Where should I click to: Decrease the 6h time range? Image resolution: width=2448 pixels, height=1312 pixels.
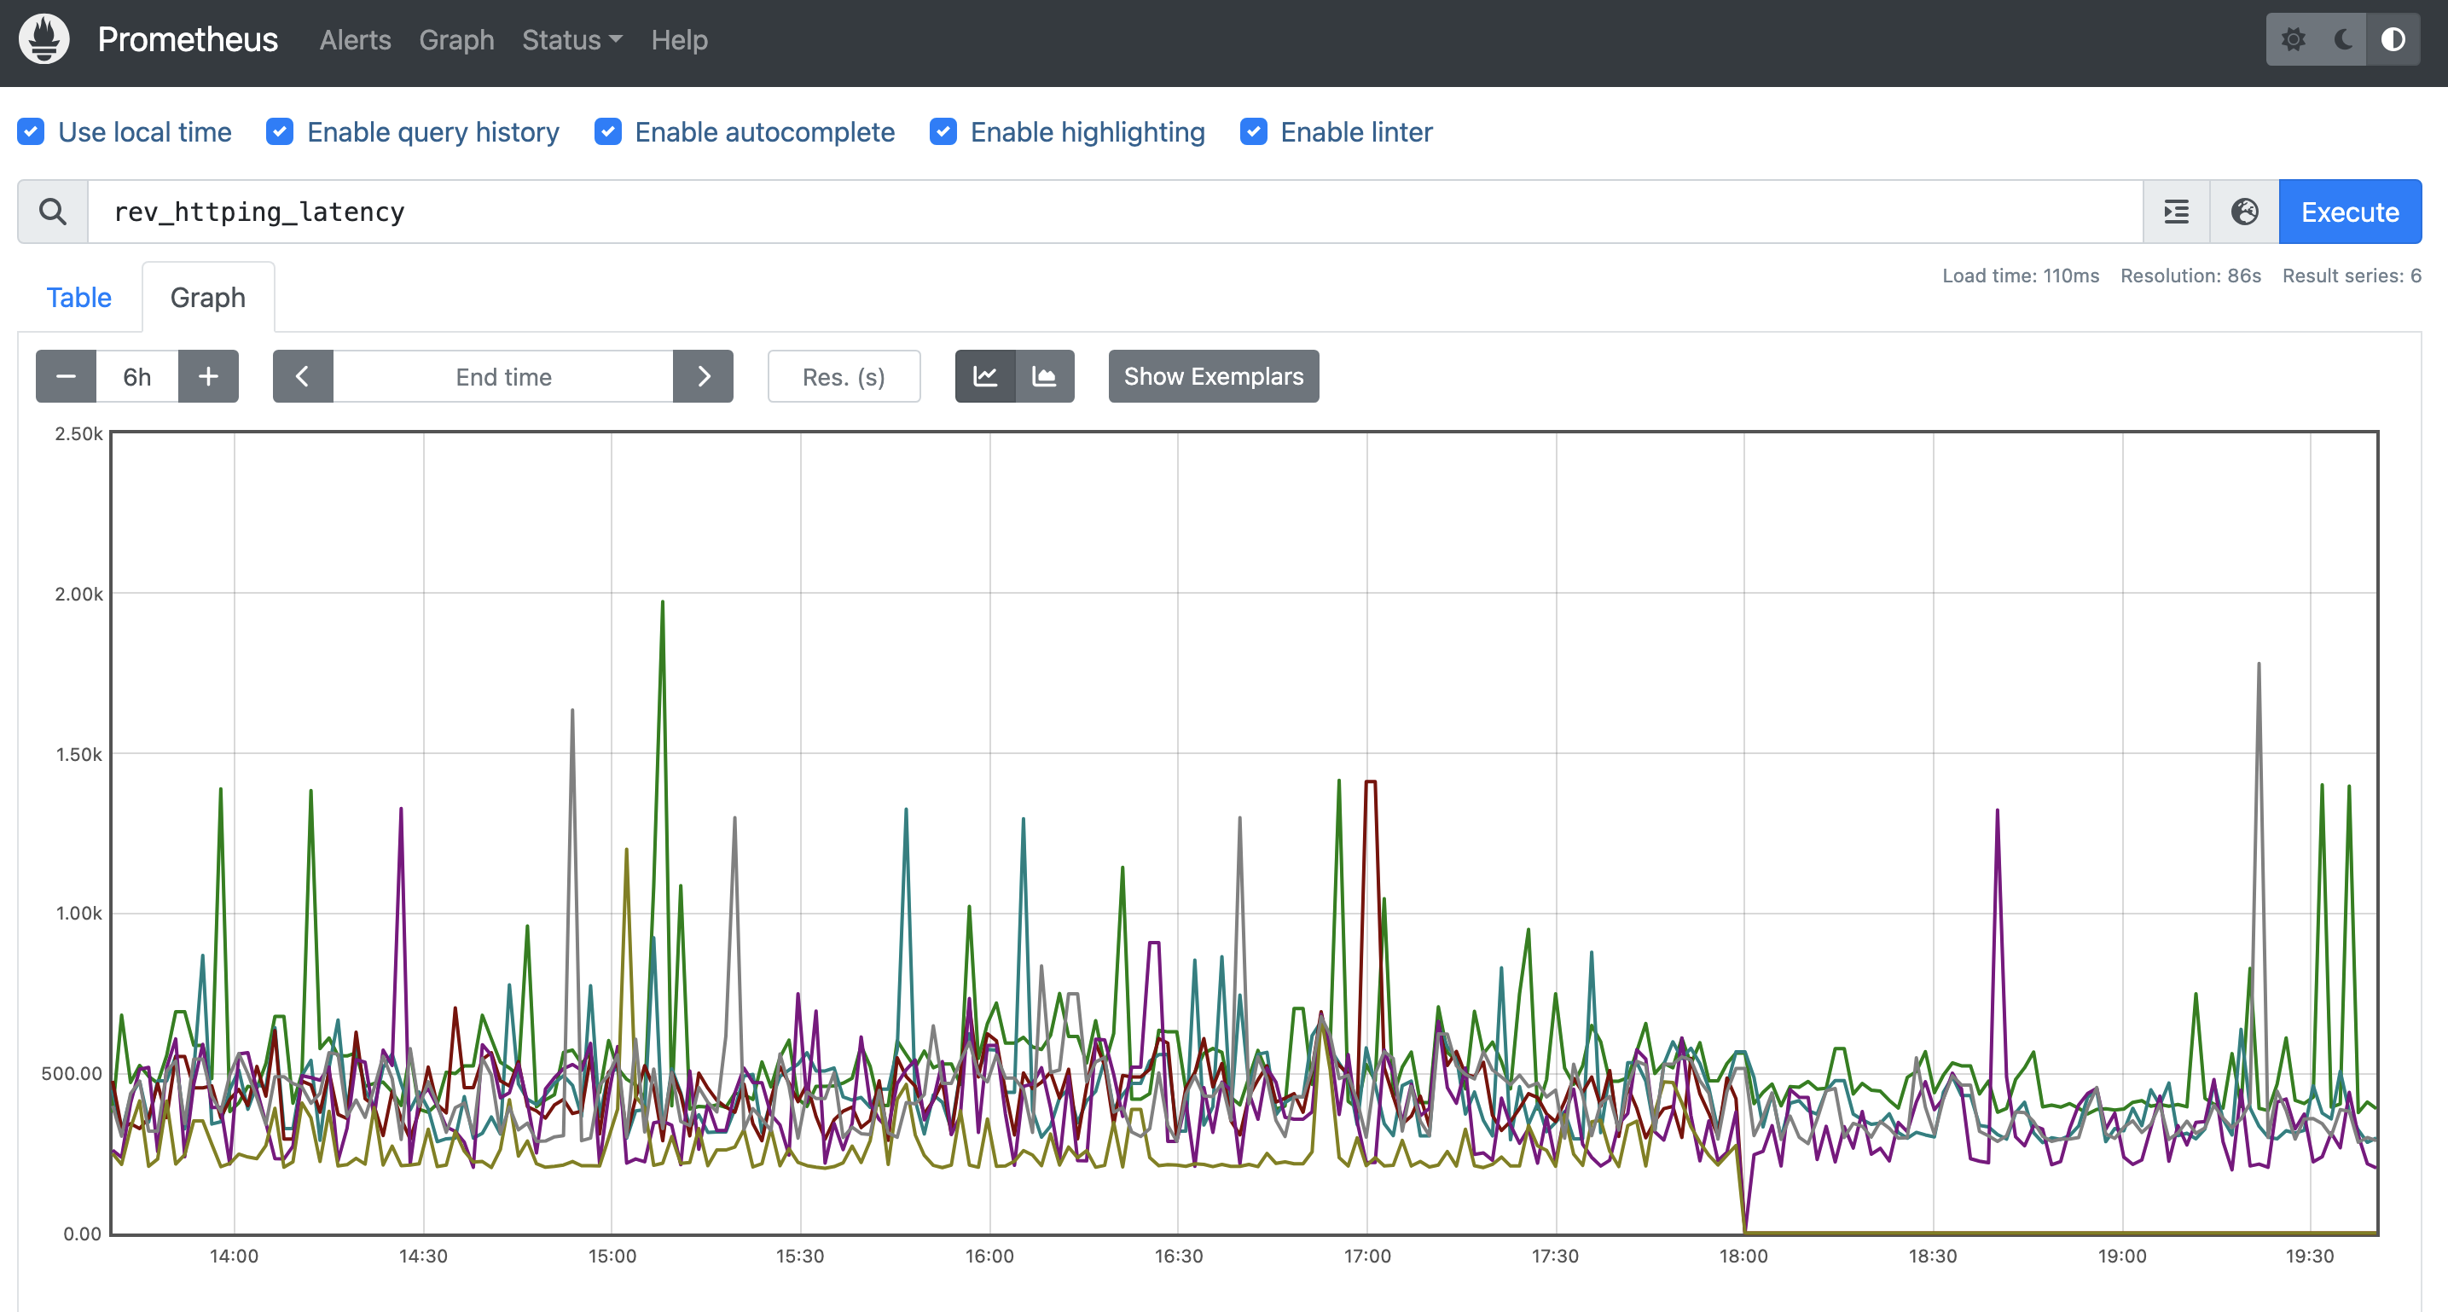[x=66, y=376]
